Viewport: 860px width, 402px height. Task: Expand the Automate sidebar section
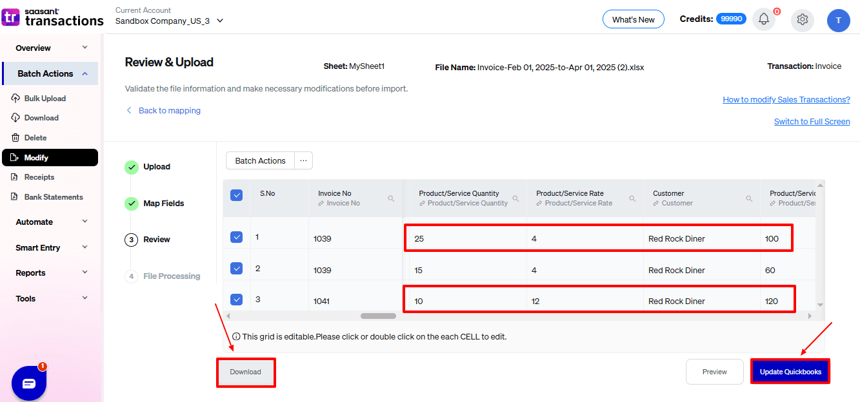point(52,222)
